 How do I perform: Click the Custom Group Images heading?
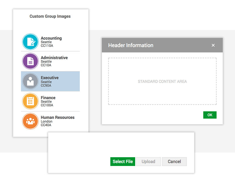pyautogui.click(x=50, y=16)
